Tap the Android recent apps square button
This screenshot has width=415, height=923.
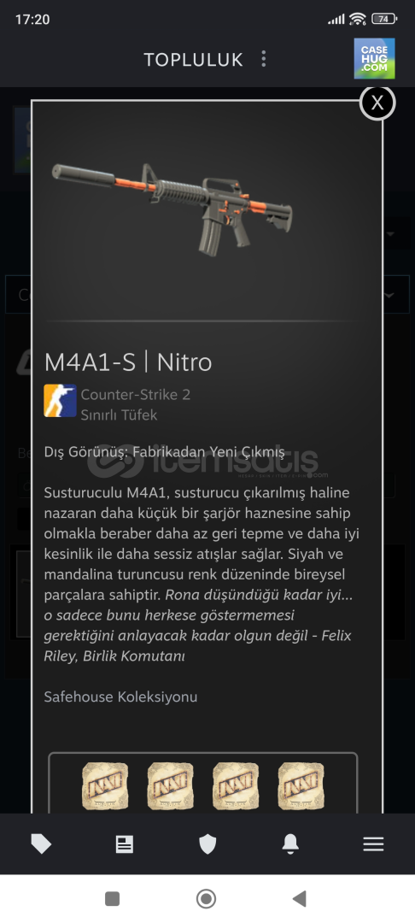pos(112,899)
